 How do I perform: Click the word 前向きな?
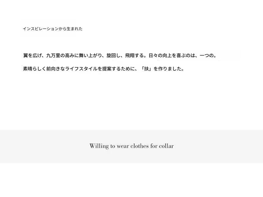click(56, 69)
